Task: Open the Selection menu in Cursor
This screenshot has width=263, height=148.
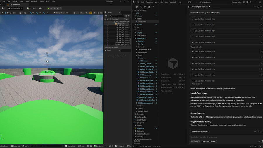Action: click(x=150, y=2)
